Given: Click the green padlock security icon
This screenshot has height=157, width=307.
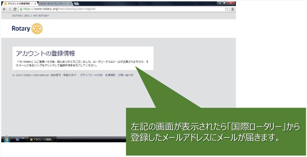Looking at the screenshot, I should click(x=21, y=9).
